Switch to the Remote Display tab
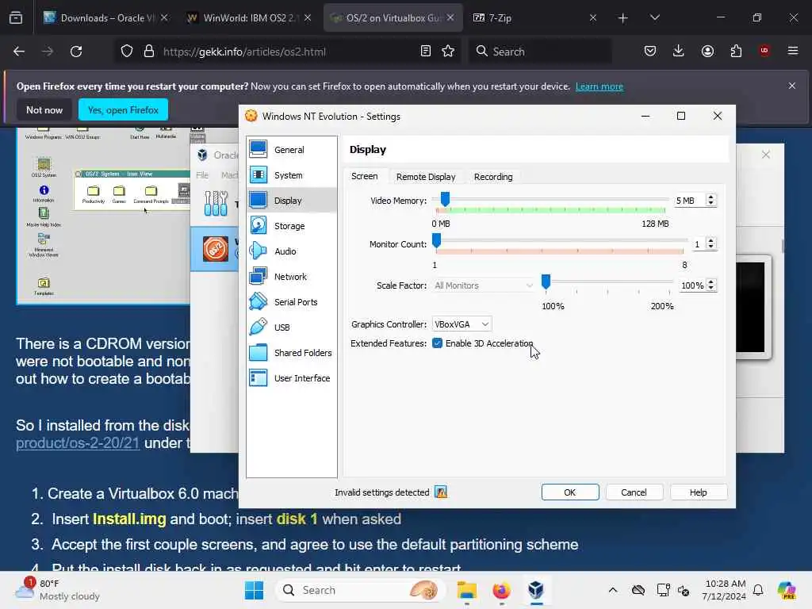The image size is (812, 609). tap(426, 177)
